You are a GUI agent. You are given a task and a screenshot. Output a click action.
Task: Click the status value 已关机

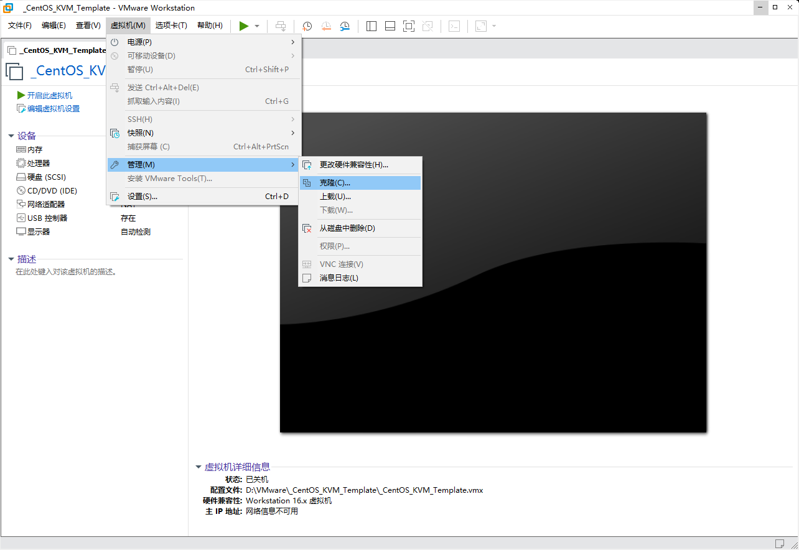coord(257,480)
